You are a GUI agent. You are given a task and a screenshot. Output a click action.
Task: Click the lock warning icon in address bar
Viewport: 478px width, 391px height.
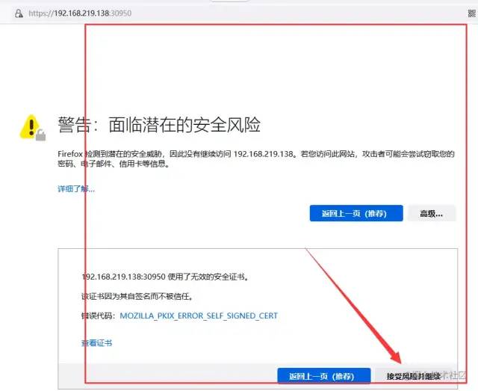point(19,13)
